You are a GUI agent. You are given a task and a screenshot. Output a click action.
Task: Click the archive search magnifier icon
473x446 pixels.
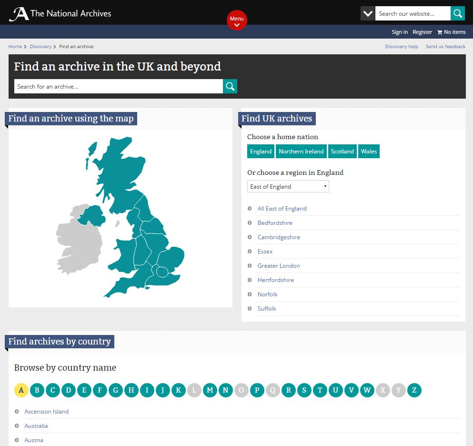click(230, 86)
